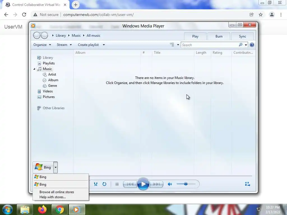Select Genre under Music
The width and height of the screenshot is (287, 215).
(52, 86)
